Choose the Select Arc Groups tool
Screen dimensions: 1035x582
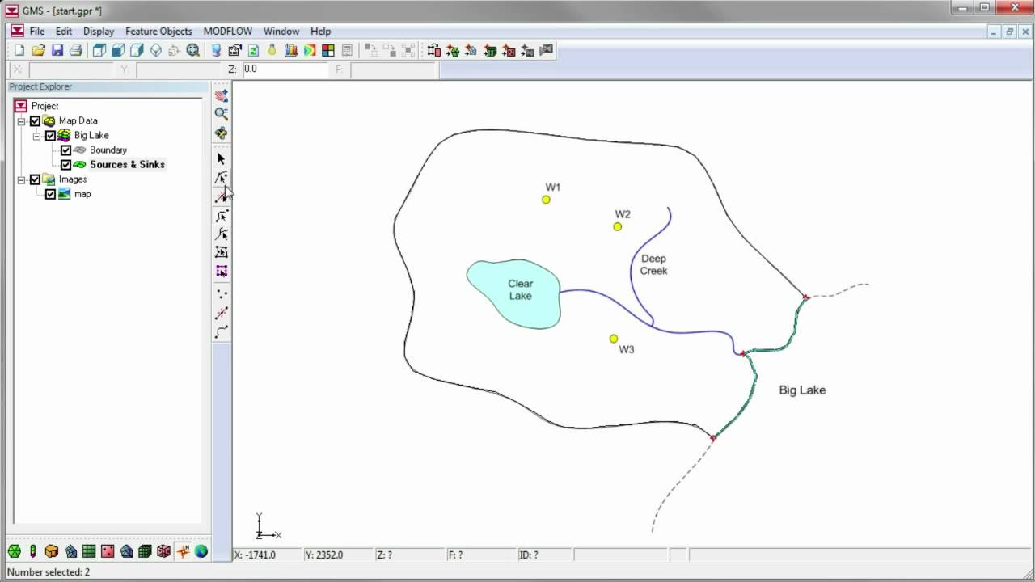point(222,234)
